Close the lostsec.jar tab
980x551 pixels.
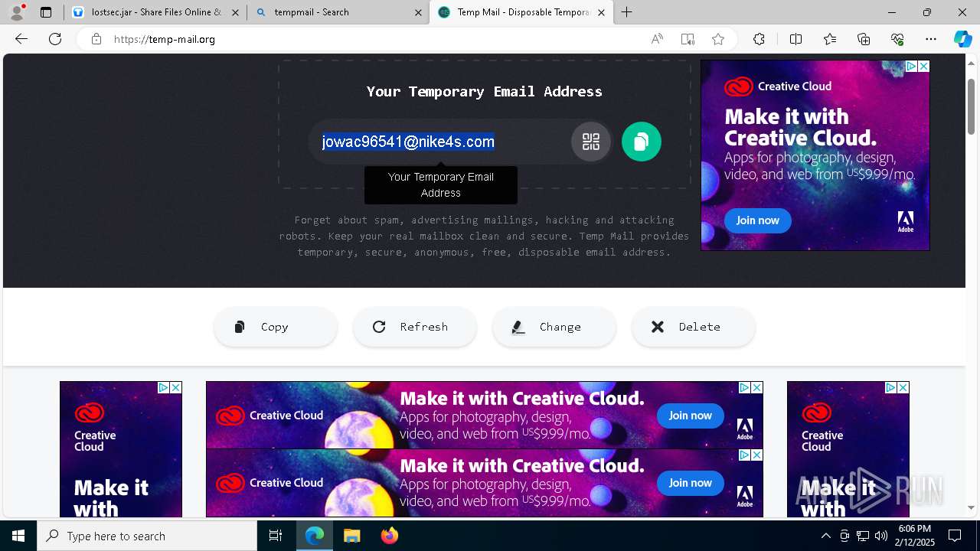[x=235, y=12]
